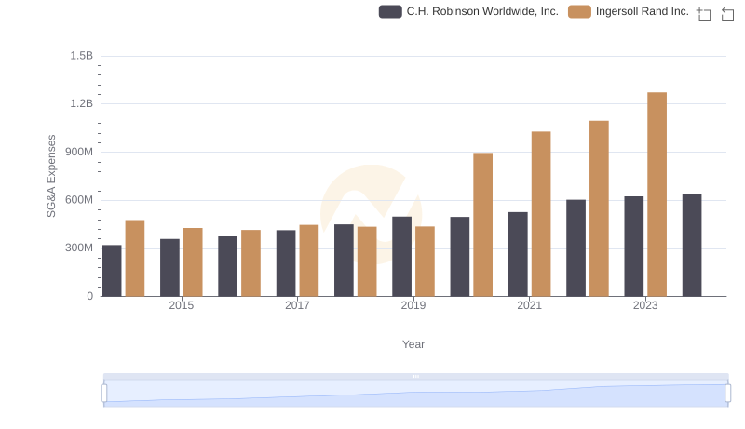The image size is (745, 429).
Task: Click the 2021 x-axis label
Action: pos(529,305)
